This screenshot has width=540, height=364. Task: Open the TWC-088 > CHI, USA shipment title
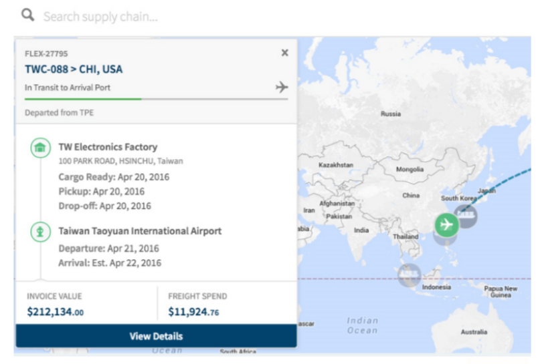(x=74, y=69)
